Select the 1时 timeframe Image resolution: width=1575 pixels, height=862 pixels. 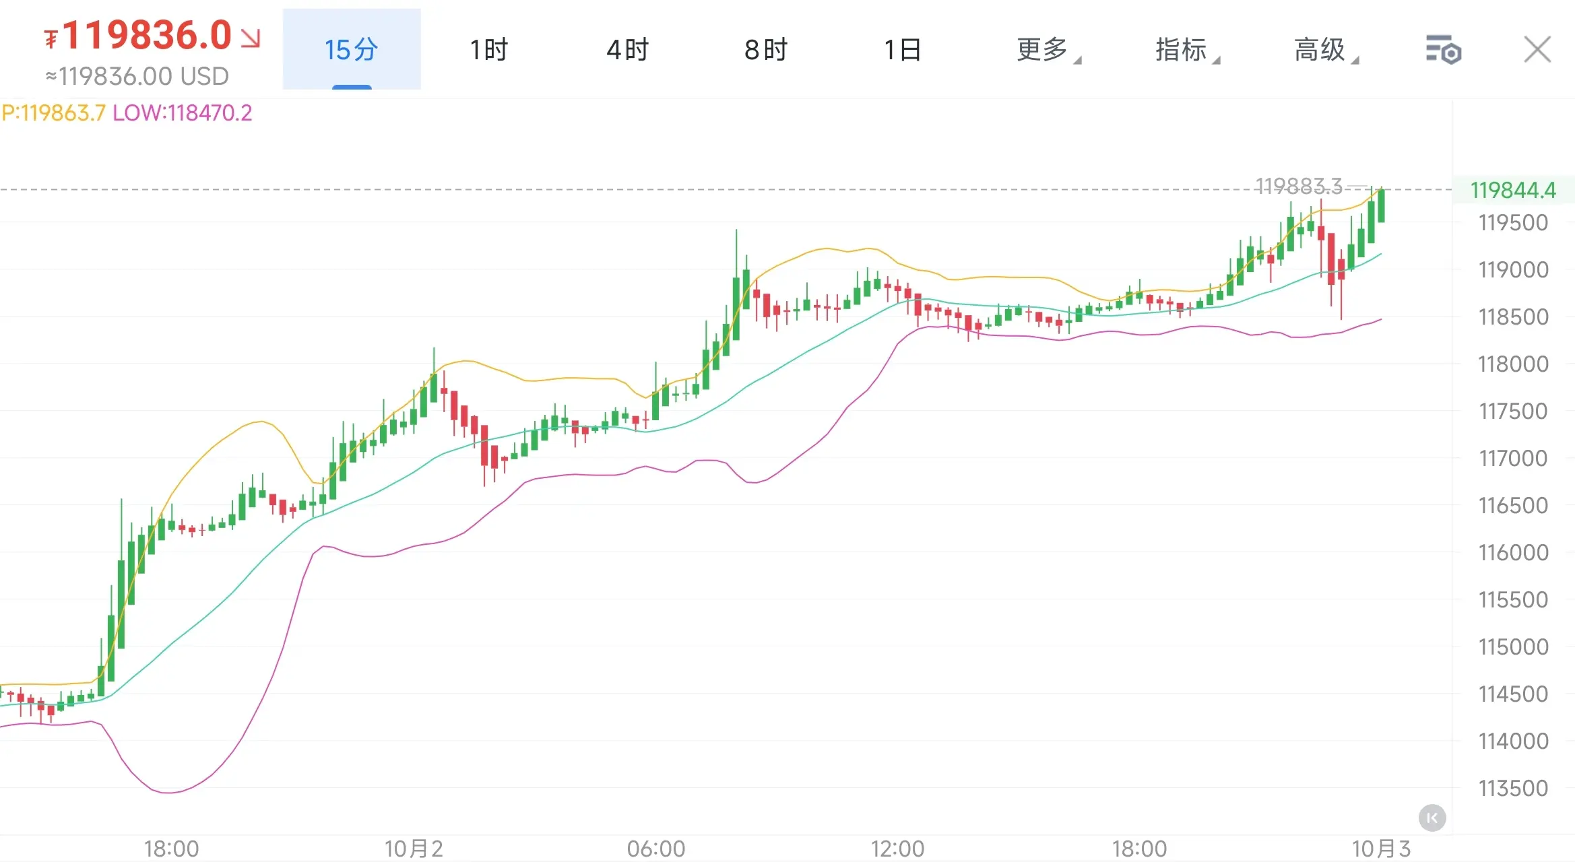coord(489,50)
